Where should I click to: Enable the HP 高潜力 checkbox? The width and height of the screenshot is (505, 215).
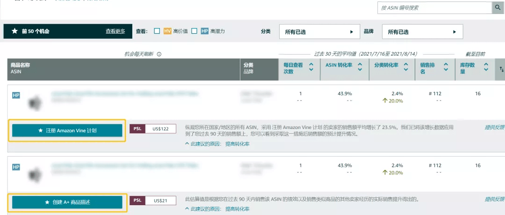tap(194, 31)
